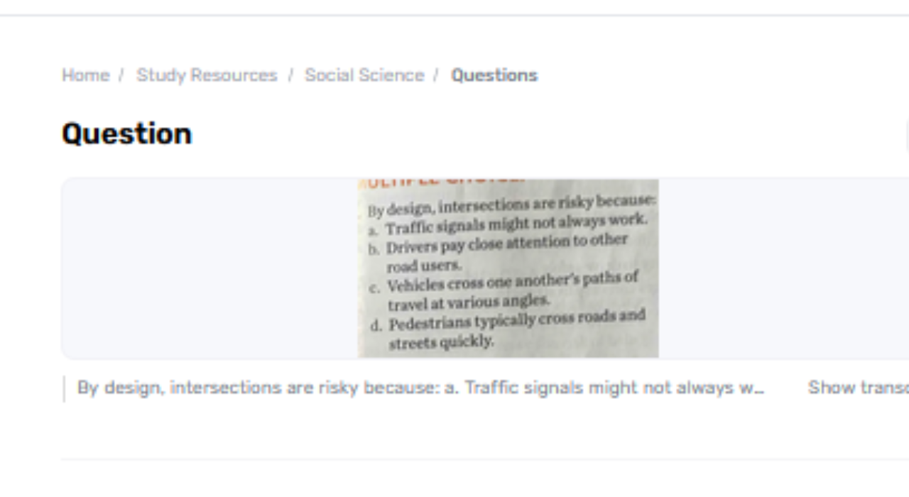Open the Social Science category
The height and width of the screenshot is (497, 909).
[364, 75]
